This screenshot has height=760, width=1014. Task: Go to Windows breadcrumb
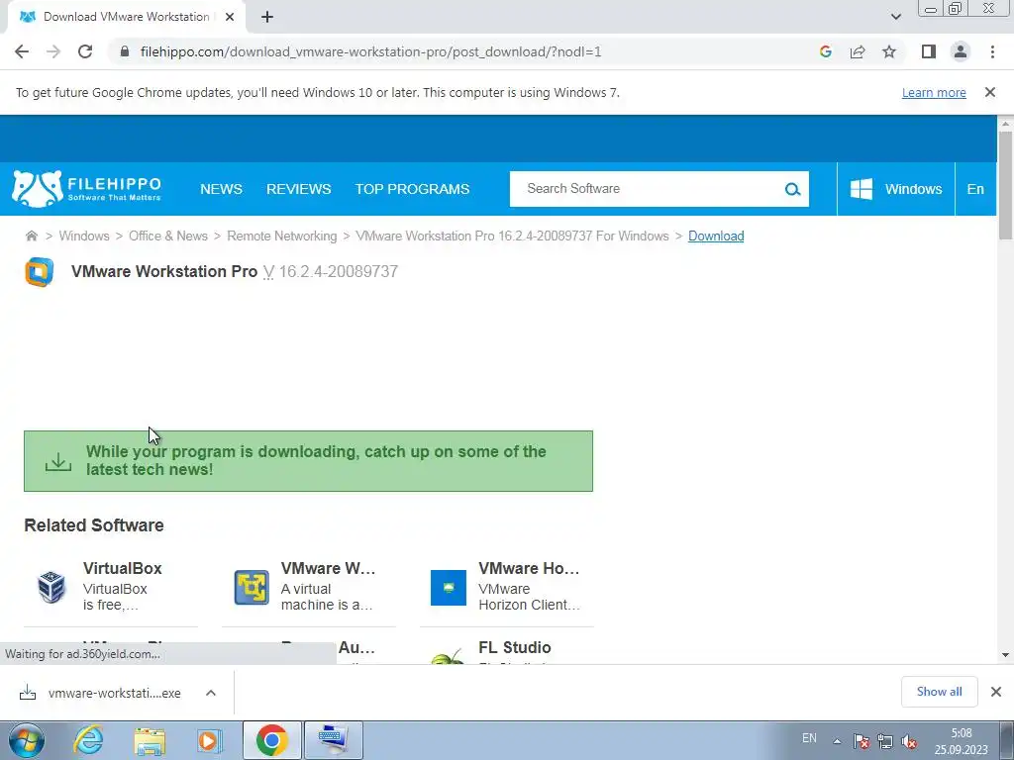[84, 236]
